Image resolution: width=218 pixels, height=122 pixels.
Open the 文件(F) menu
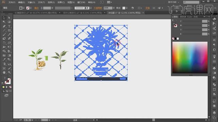coord(12,2)
